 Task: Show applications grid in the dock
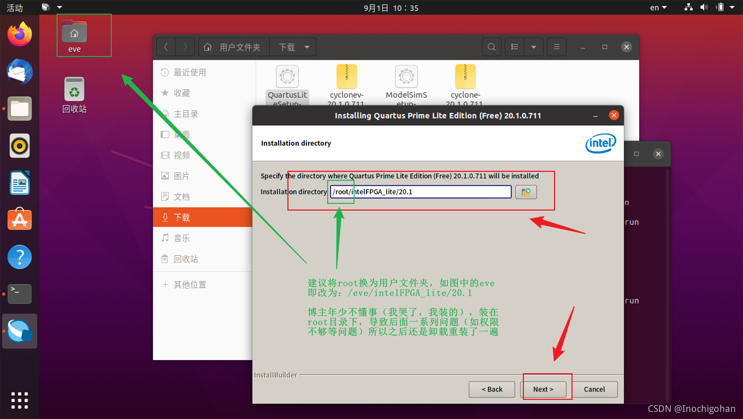19,400
